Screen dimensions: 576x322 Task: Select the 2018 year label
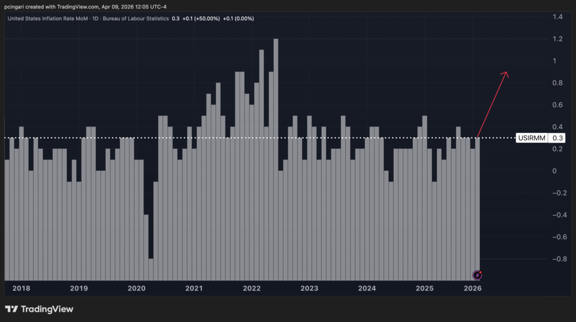point(21,288)
